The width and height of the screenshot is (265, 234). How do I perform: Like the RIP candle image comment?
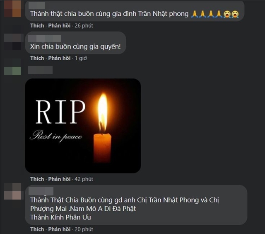37,179
